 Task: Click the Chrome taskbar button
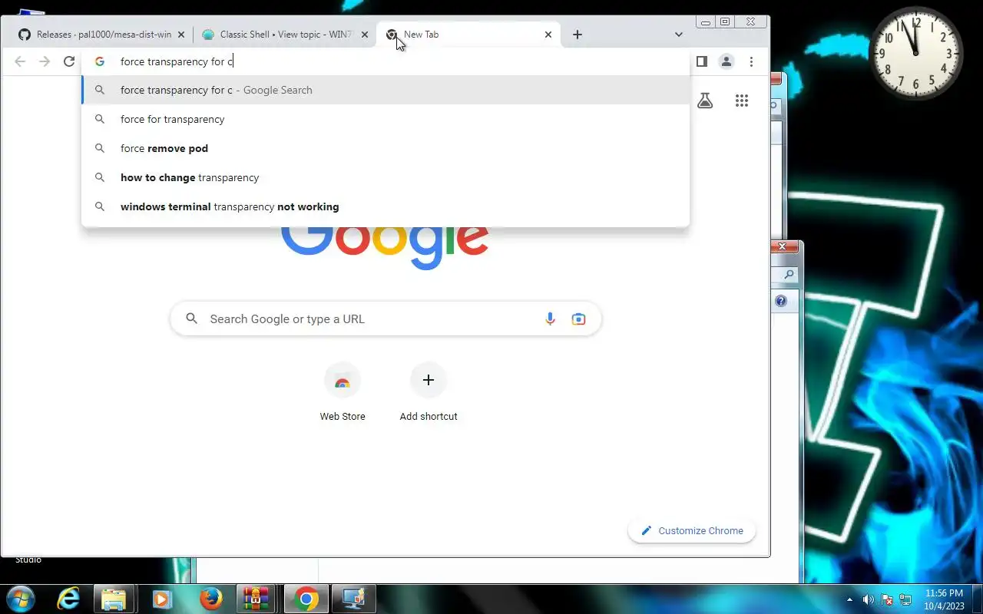(x=306, y=599)
